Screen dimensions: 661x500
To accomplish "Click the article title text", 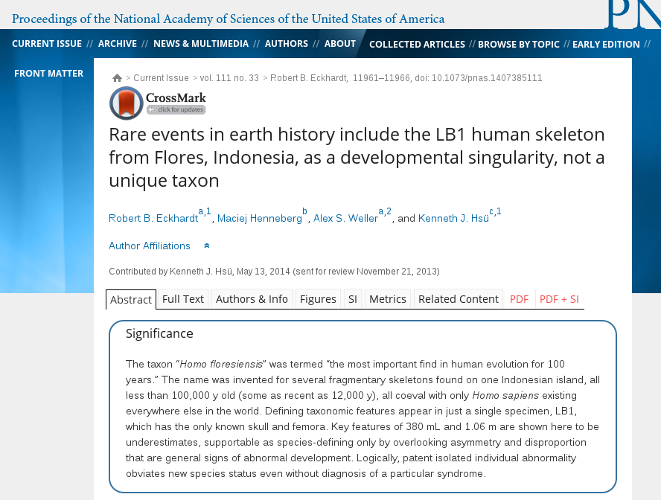I will point(357,158).
